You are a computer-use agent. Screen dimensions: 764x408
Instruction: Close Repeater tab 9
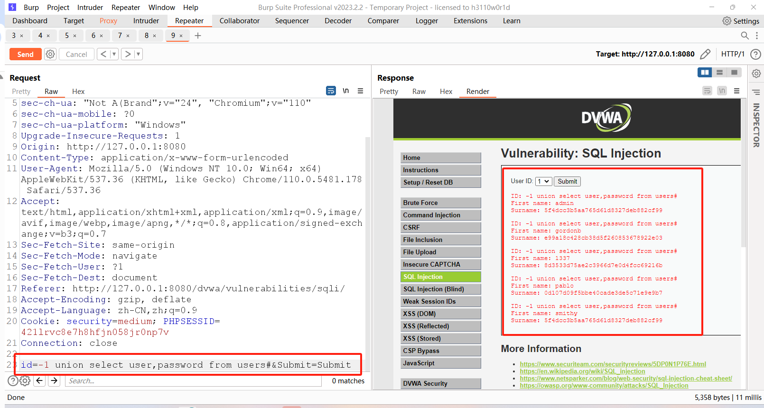point(181,36)
